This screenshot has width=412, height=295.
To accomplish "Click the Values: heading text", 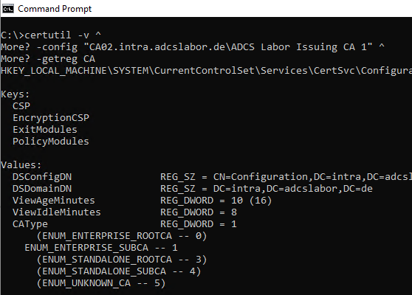I will (21, 165).
